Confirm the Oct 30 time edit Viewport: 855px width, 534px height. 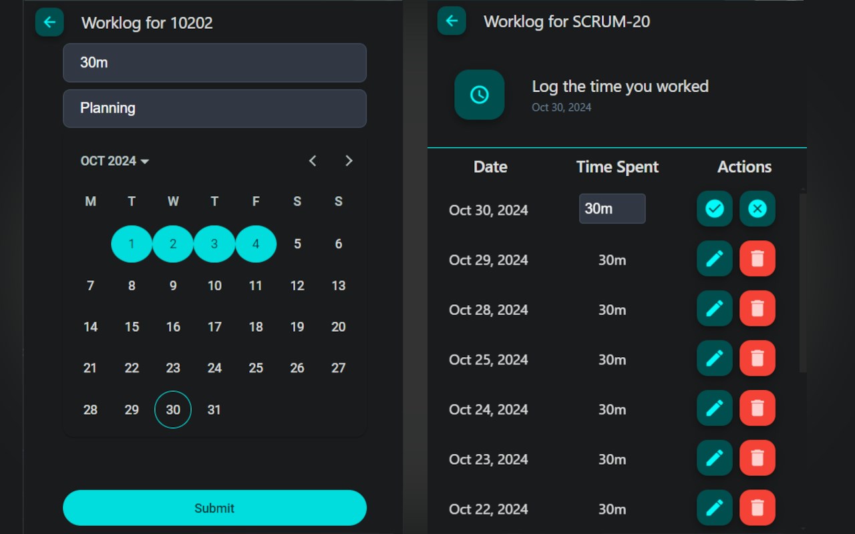pos(714,209)
